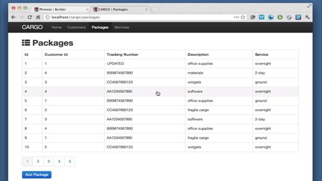
Task: Sort by the Description column header
Action: tap(198, 55)
